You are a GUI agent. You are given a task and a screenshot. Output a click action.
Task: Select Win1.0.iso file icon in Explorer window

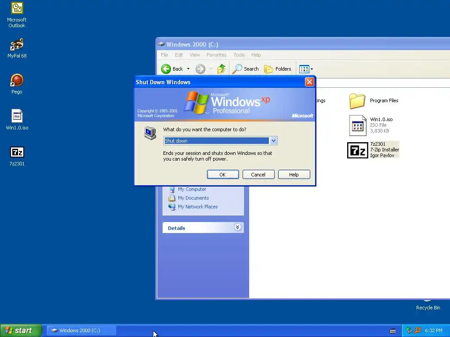358,125
